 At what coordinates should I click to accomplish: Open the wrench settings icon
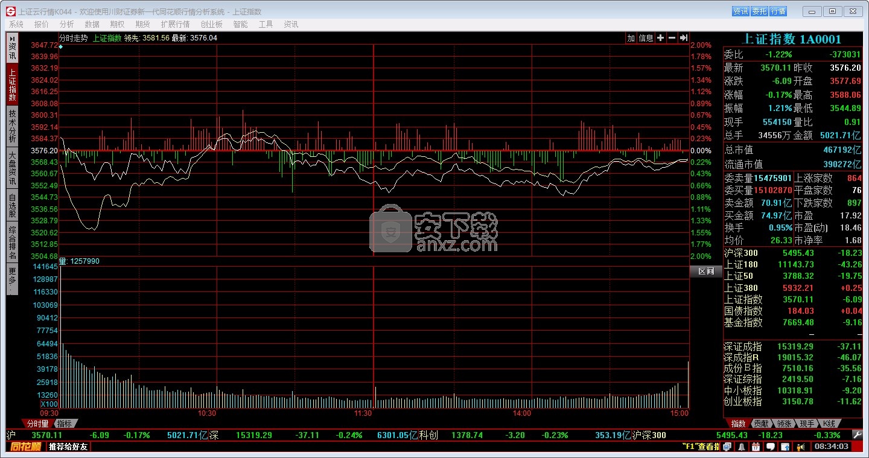coord(857,434)
